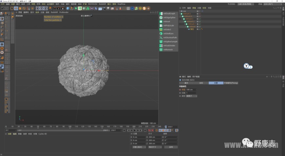Open the gem 类型 dropdown
This screenshot has height=156, width=285.
[x=191, y=96]
